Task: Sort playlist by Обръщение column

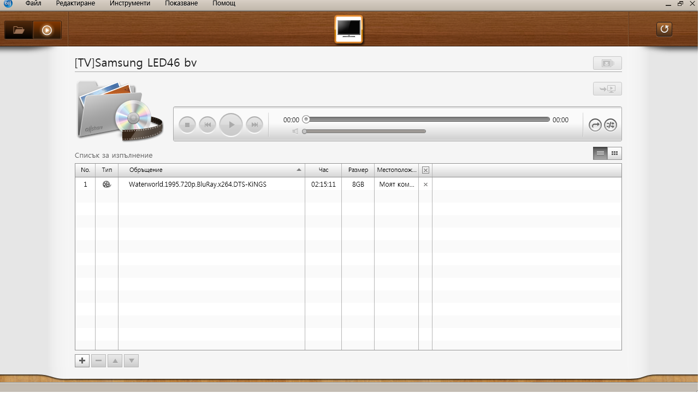Action: tap(211, 170)
